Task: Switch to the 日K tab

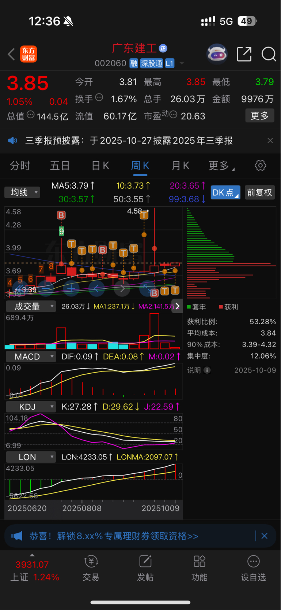Action: click(x=100, y=166)
